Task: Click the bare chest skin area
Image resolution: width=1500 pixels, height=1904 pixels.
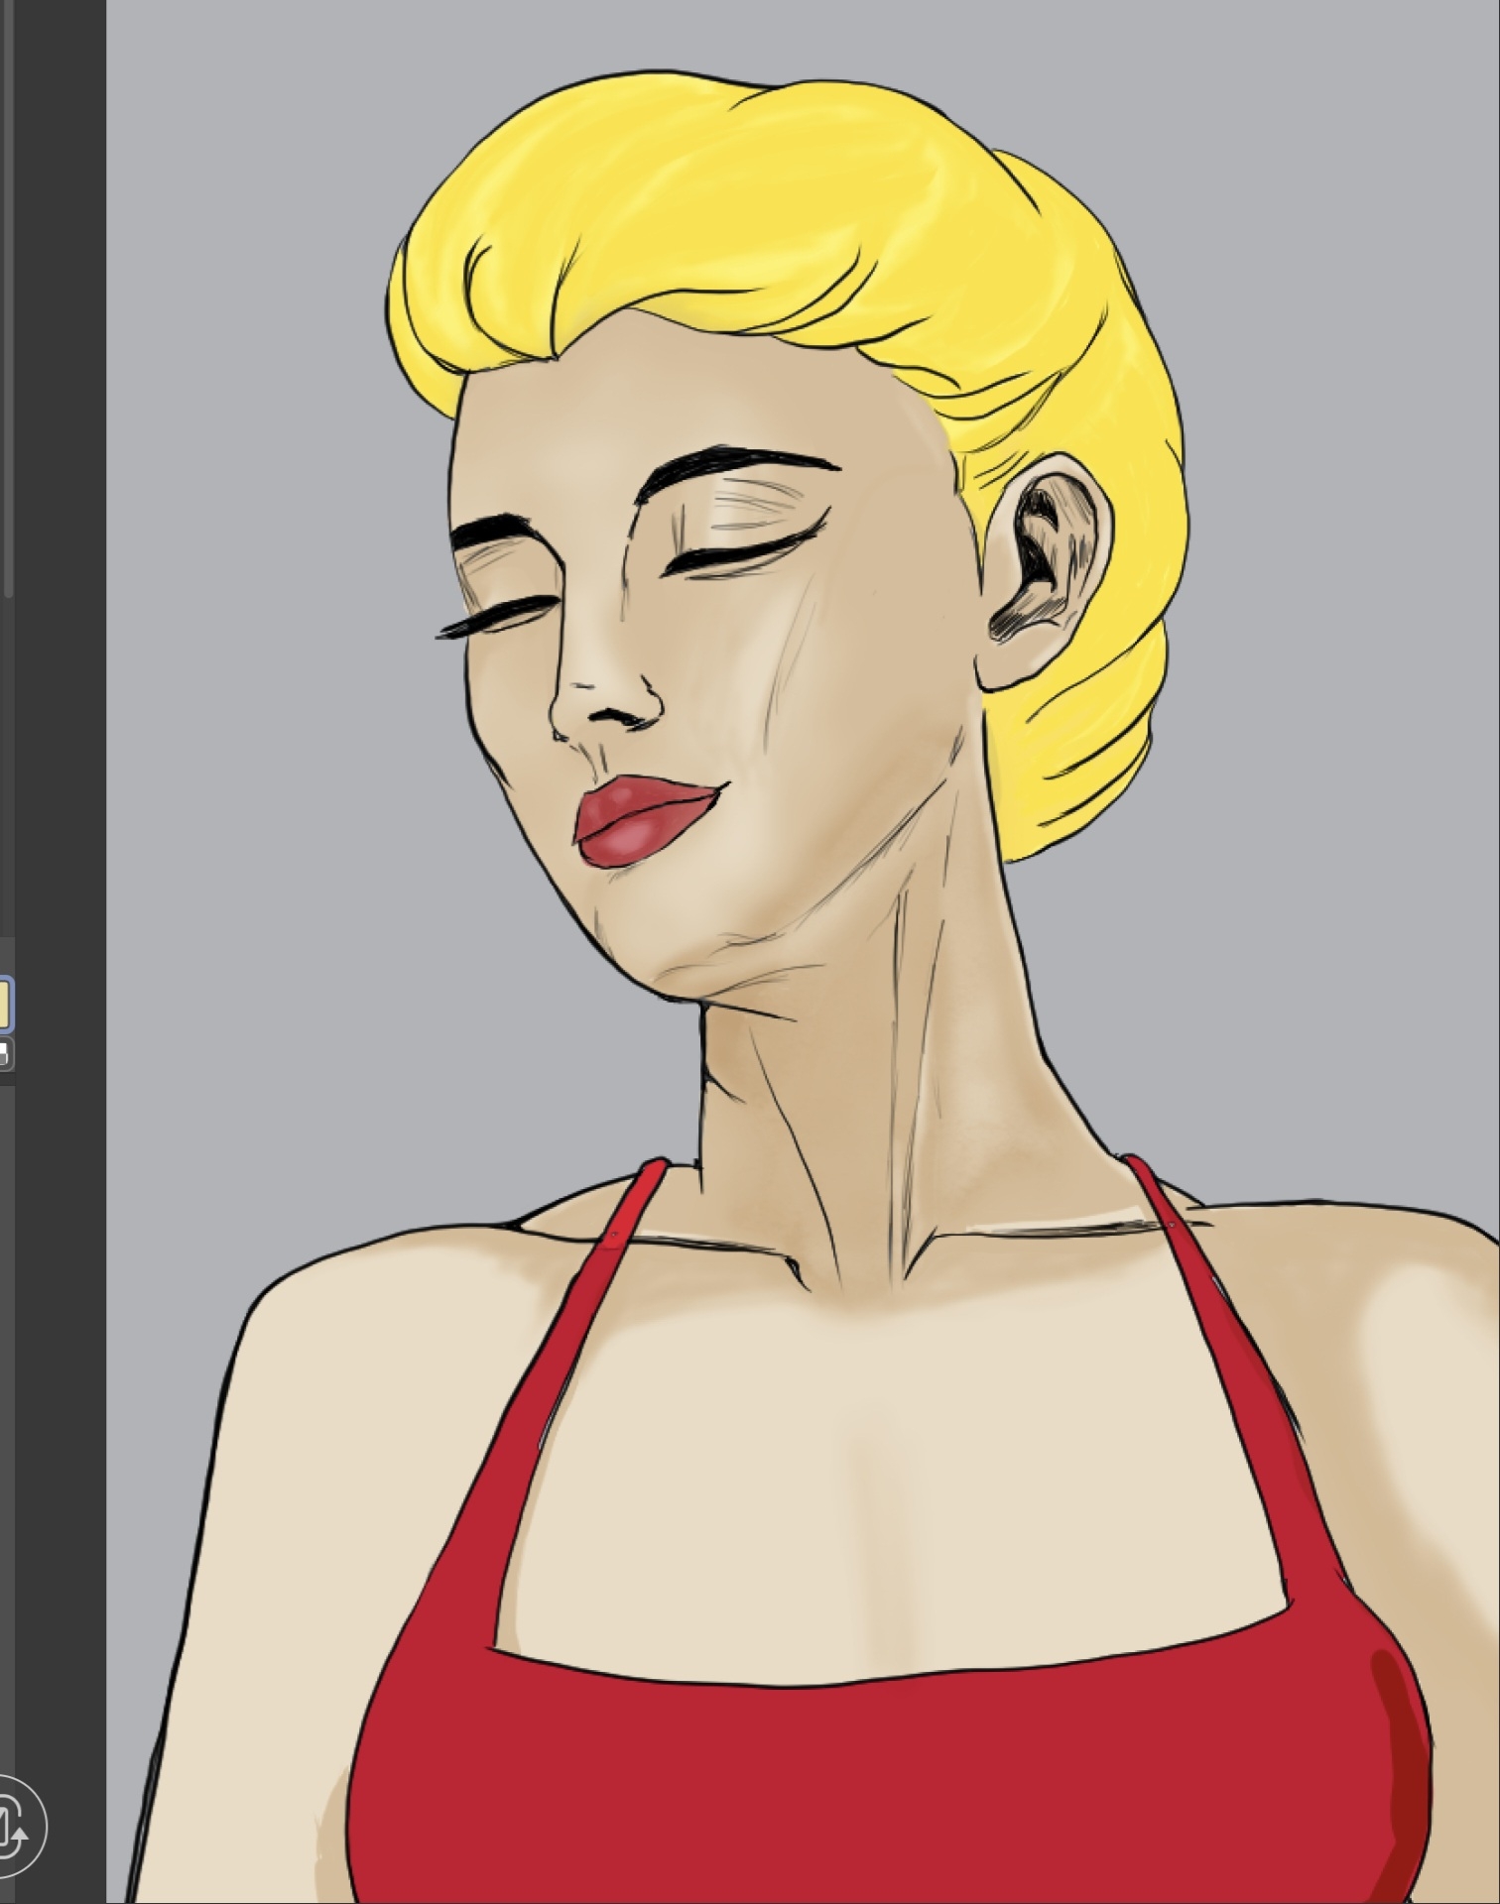Action: (x=893, y=1487)
